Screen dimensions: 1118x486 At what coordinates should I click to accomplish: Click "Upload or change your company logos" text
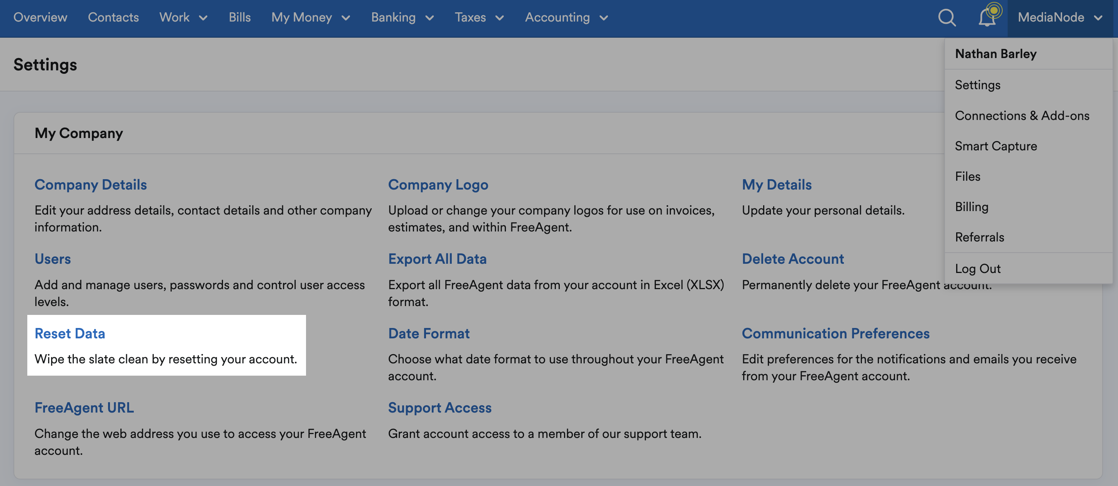pos(551,219)
